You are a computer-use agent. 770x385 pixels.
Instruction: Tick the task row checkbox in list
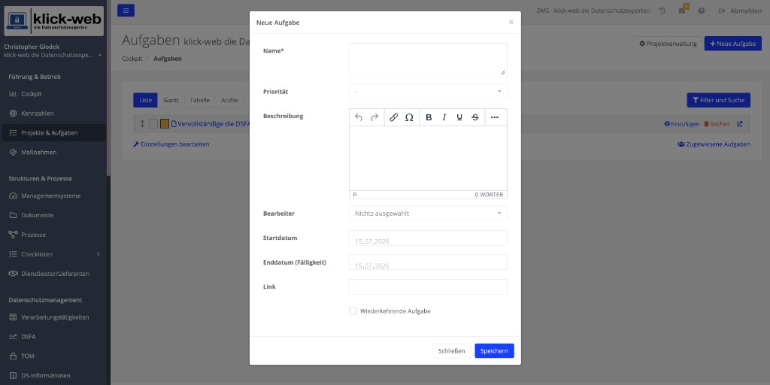153,124
